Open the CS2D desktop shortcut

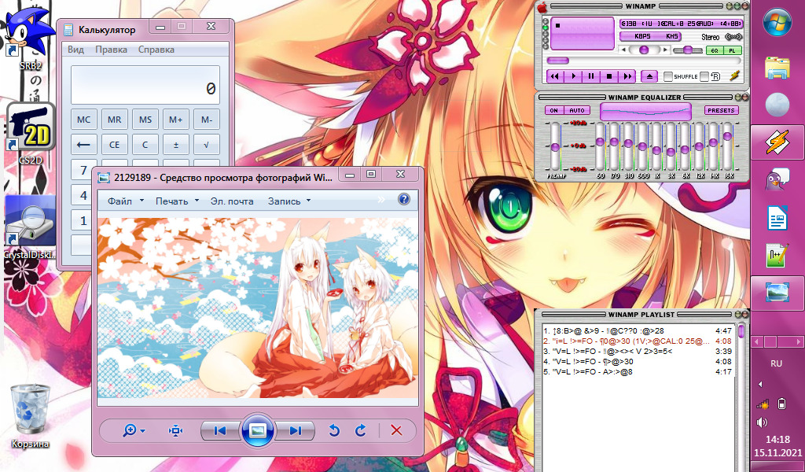pyautogui.click(x=29, y=126)
